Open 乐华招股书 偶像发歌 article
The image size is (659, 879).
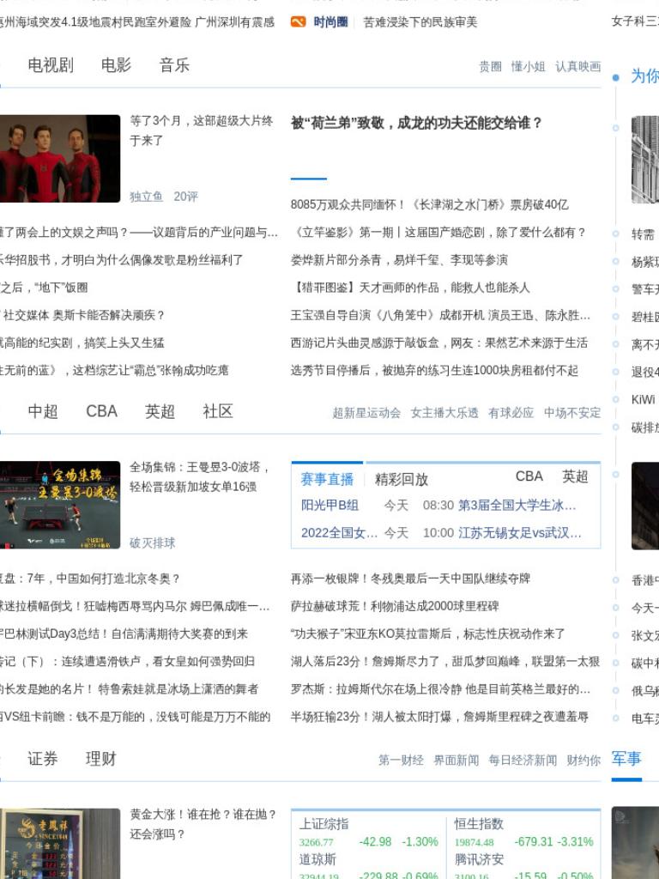(x=122, y=259)
